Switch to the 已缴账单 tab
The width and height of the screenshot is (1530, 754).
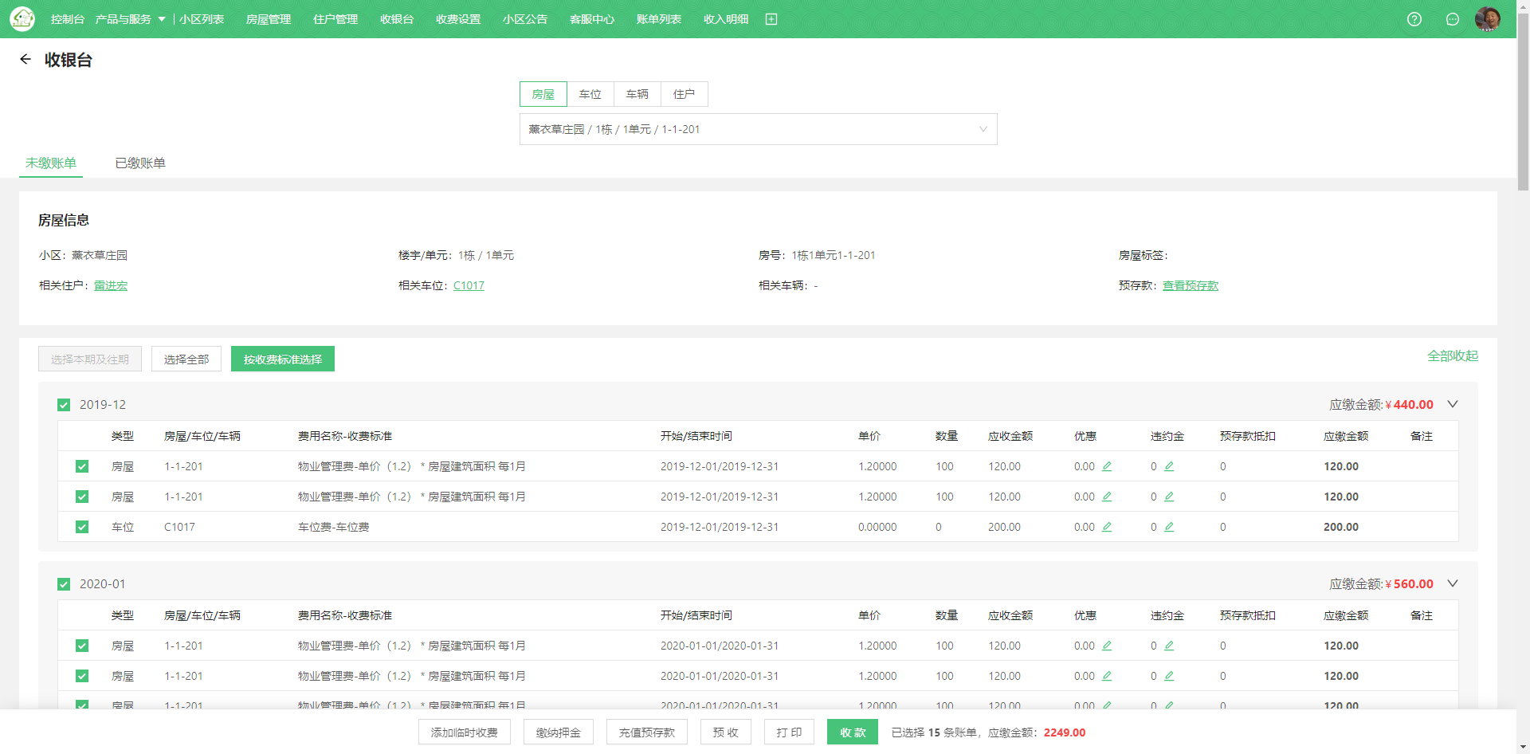tap(140, 163)
